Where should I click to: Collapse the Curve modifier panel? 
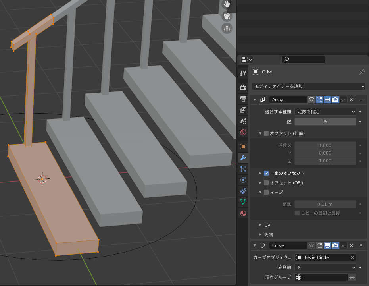(255, 245)
